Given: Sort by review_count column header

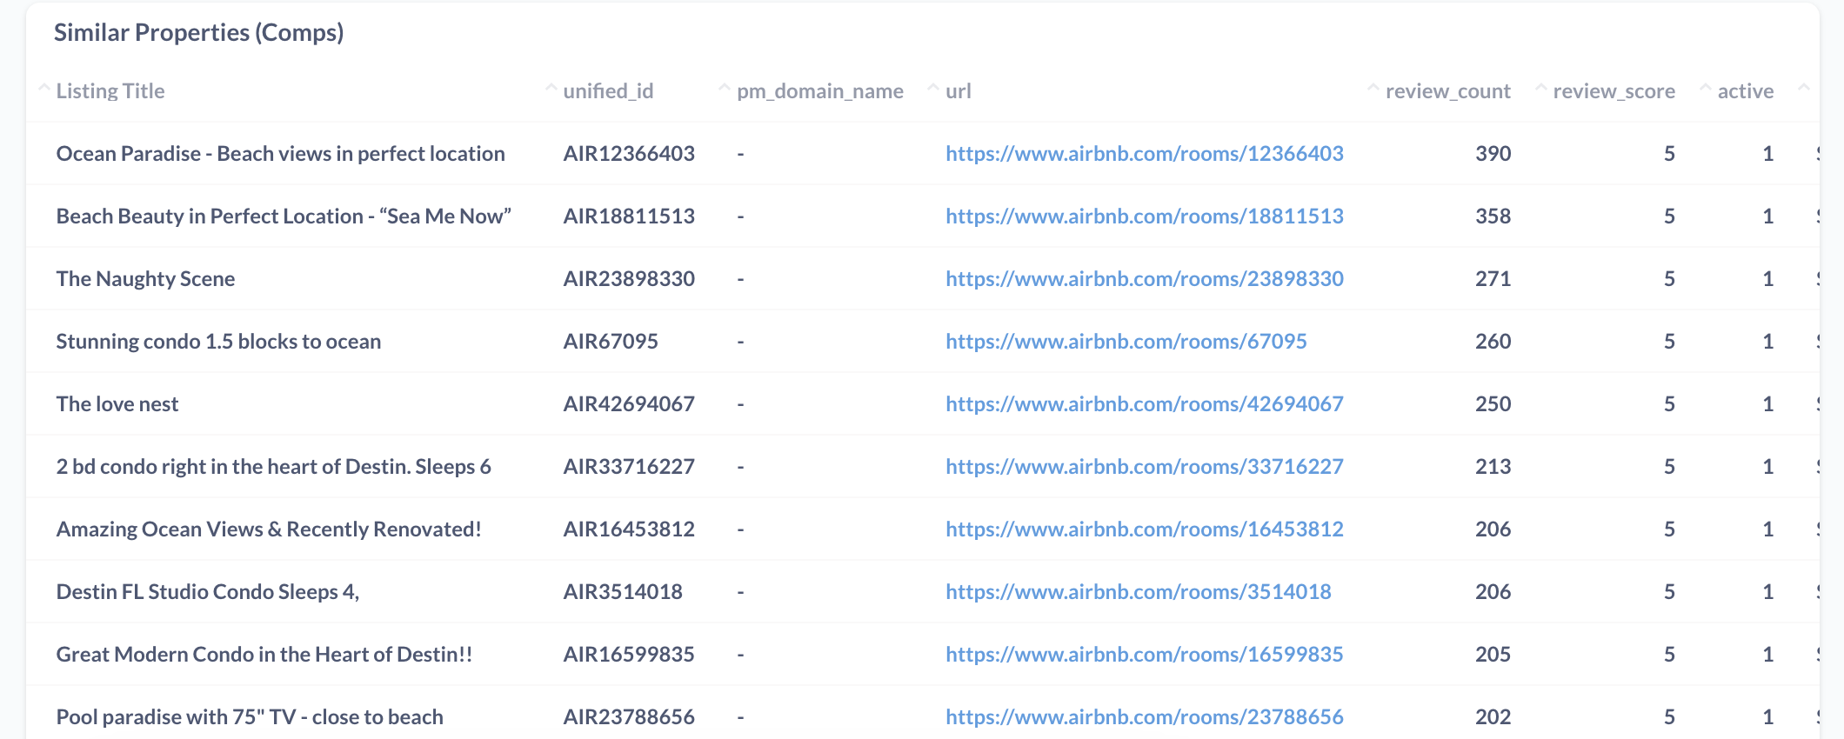Looking at the screenshot, I should [1448, 91].
